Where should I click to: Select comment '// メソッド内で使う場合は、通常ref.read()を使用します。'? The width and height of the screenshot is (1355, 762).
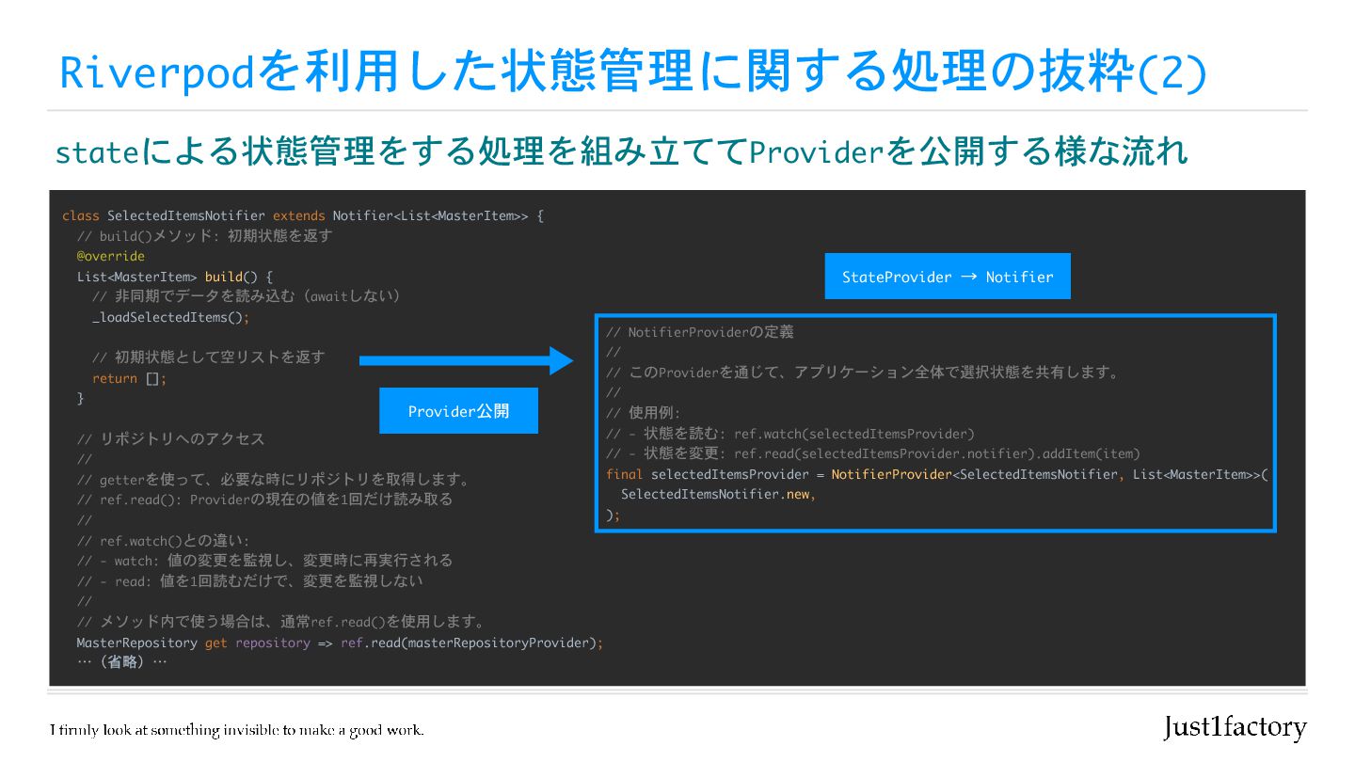pyautogui.click(x=280, y=622)
